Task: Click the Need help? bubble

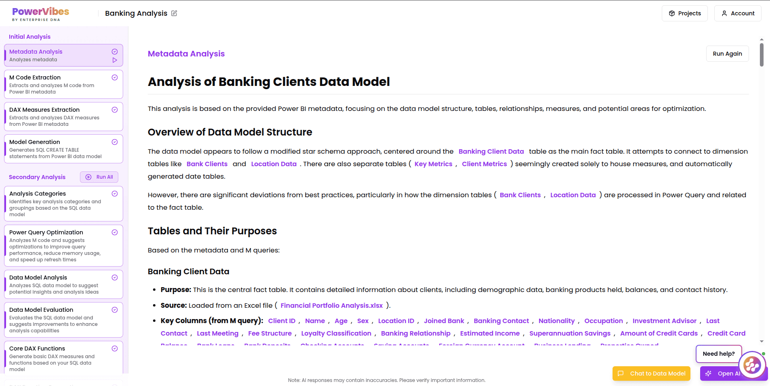Action: (x=719, y=354)
